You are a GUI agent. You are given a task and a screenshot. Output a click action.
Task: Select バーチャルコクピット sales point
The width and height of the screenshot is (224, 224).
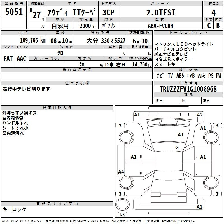pos(175,49)
